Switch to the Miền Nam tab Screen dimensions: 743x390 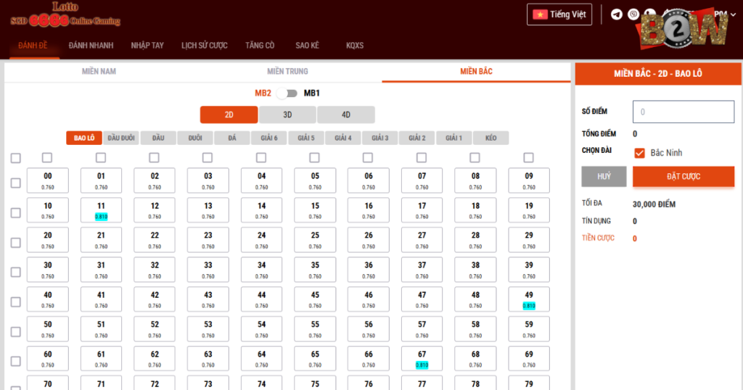pyautogui.click(x=99, y=71)
